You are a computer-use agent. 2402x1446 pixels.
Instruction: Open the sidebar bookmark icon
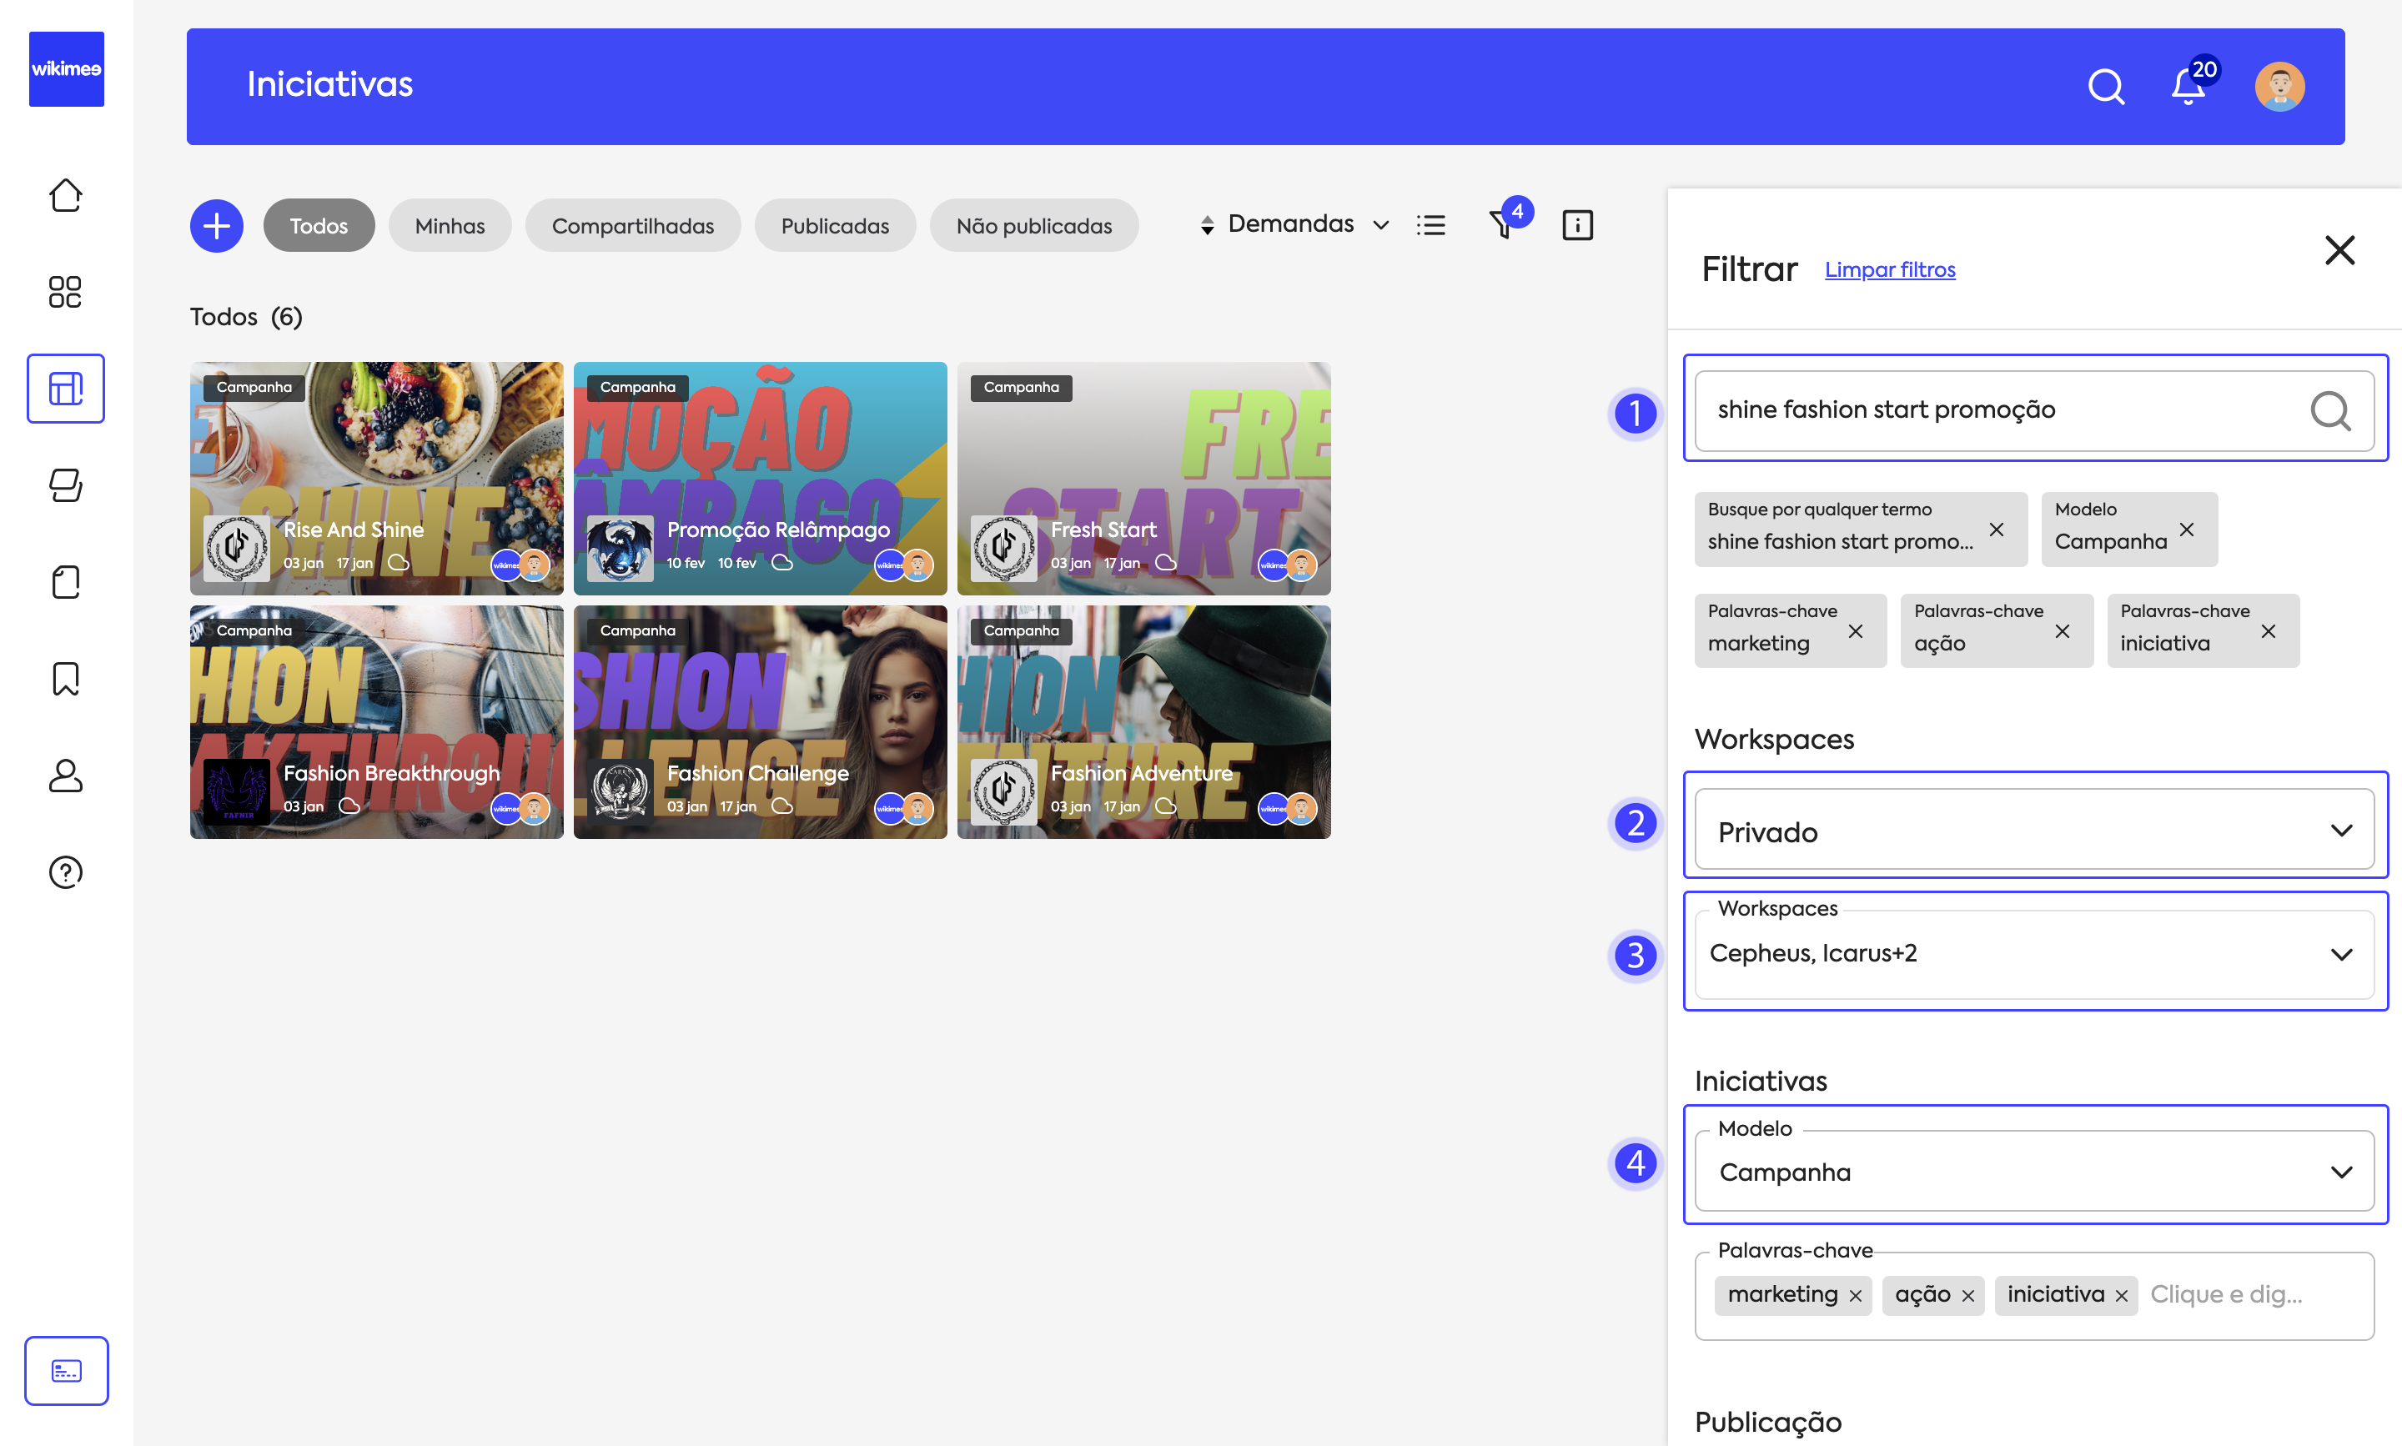tap(65, 678)
